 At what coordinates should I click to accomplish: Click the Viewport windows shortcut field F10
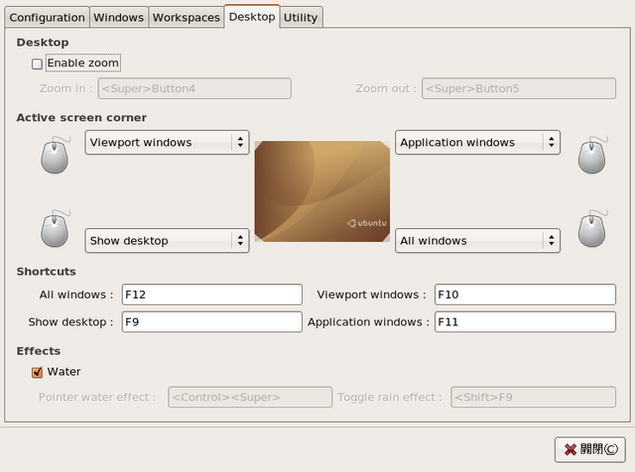(x=525, y=295)
